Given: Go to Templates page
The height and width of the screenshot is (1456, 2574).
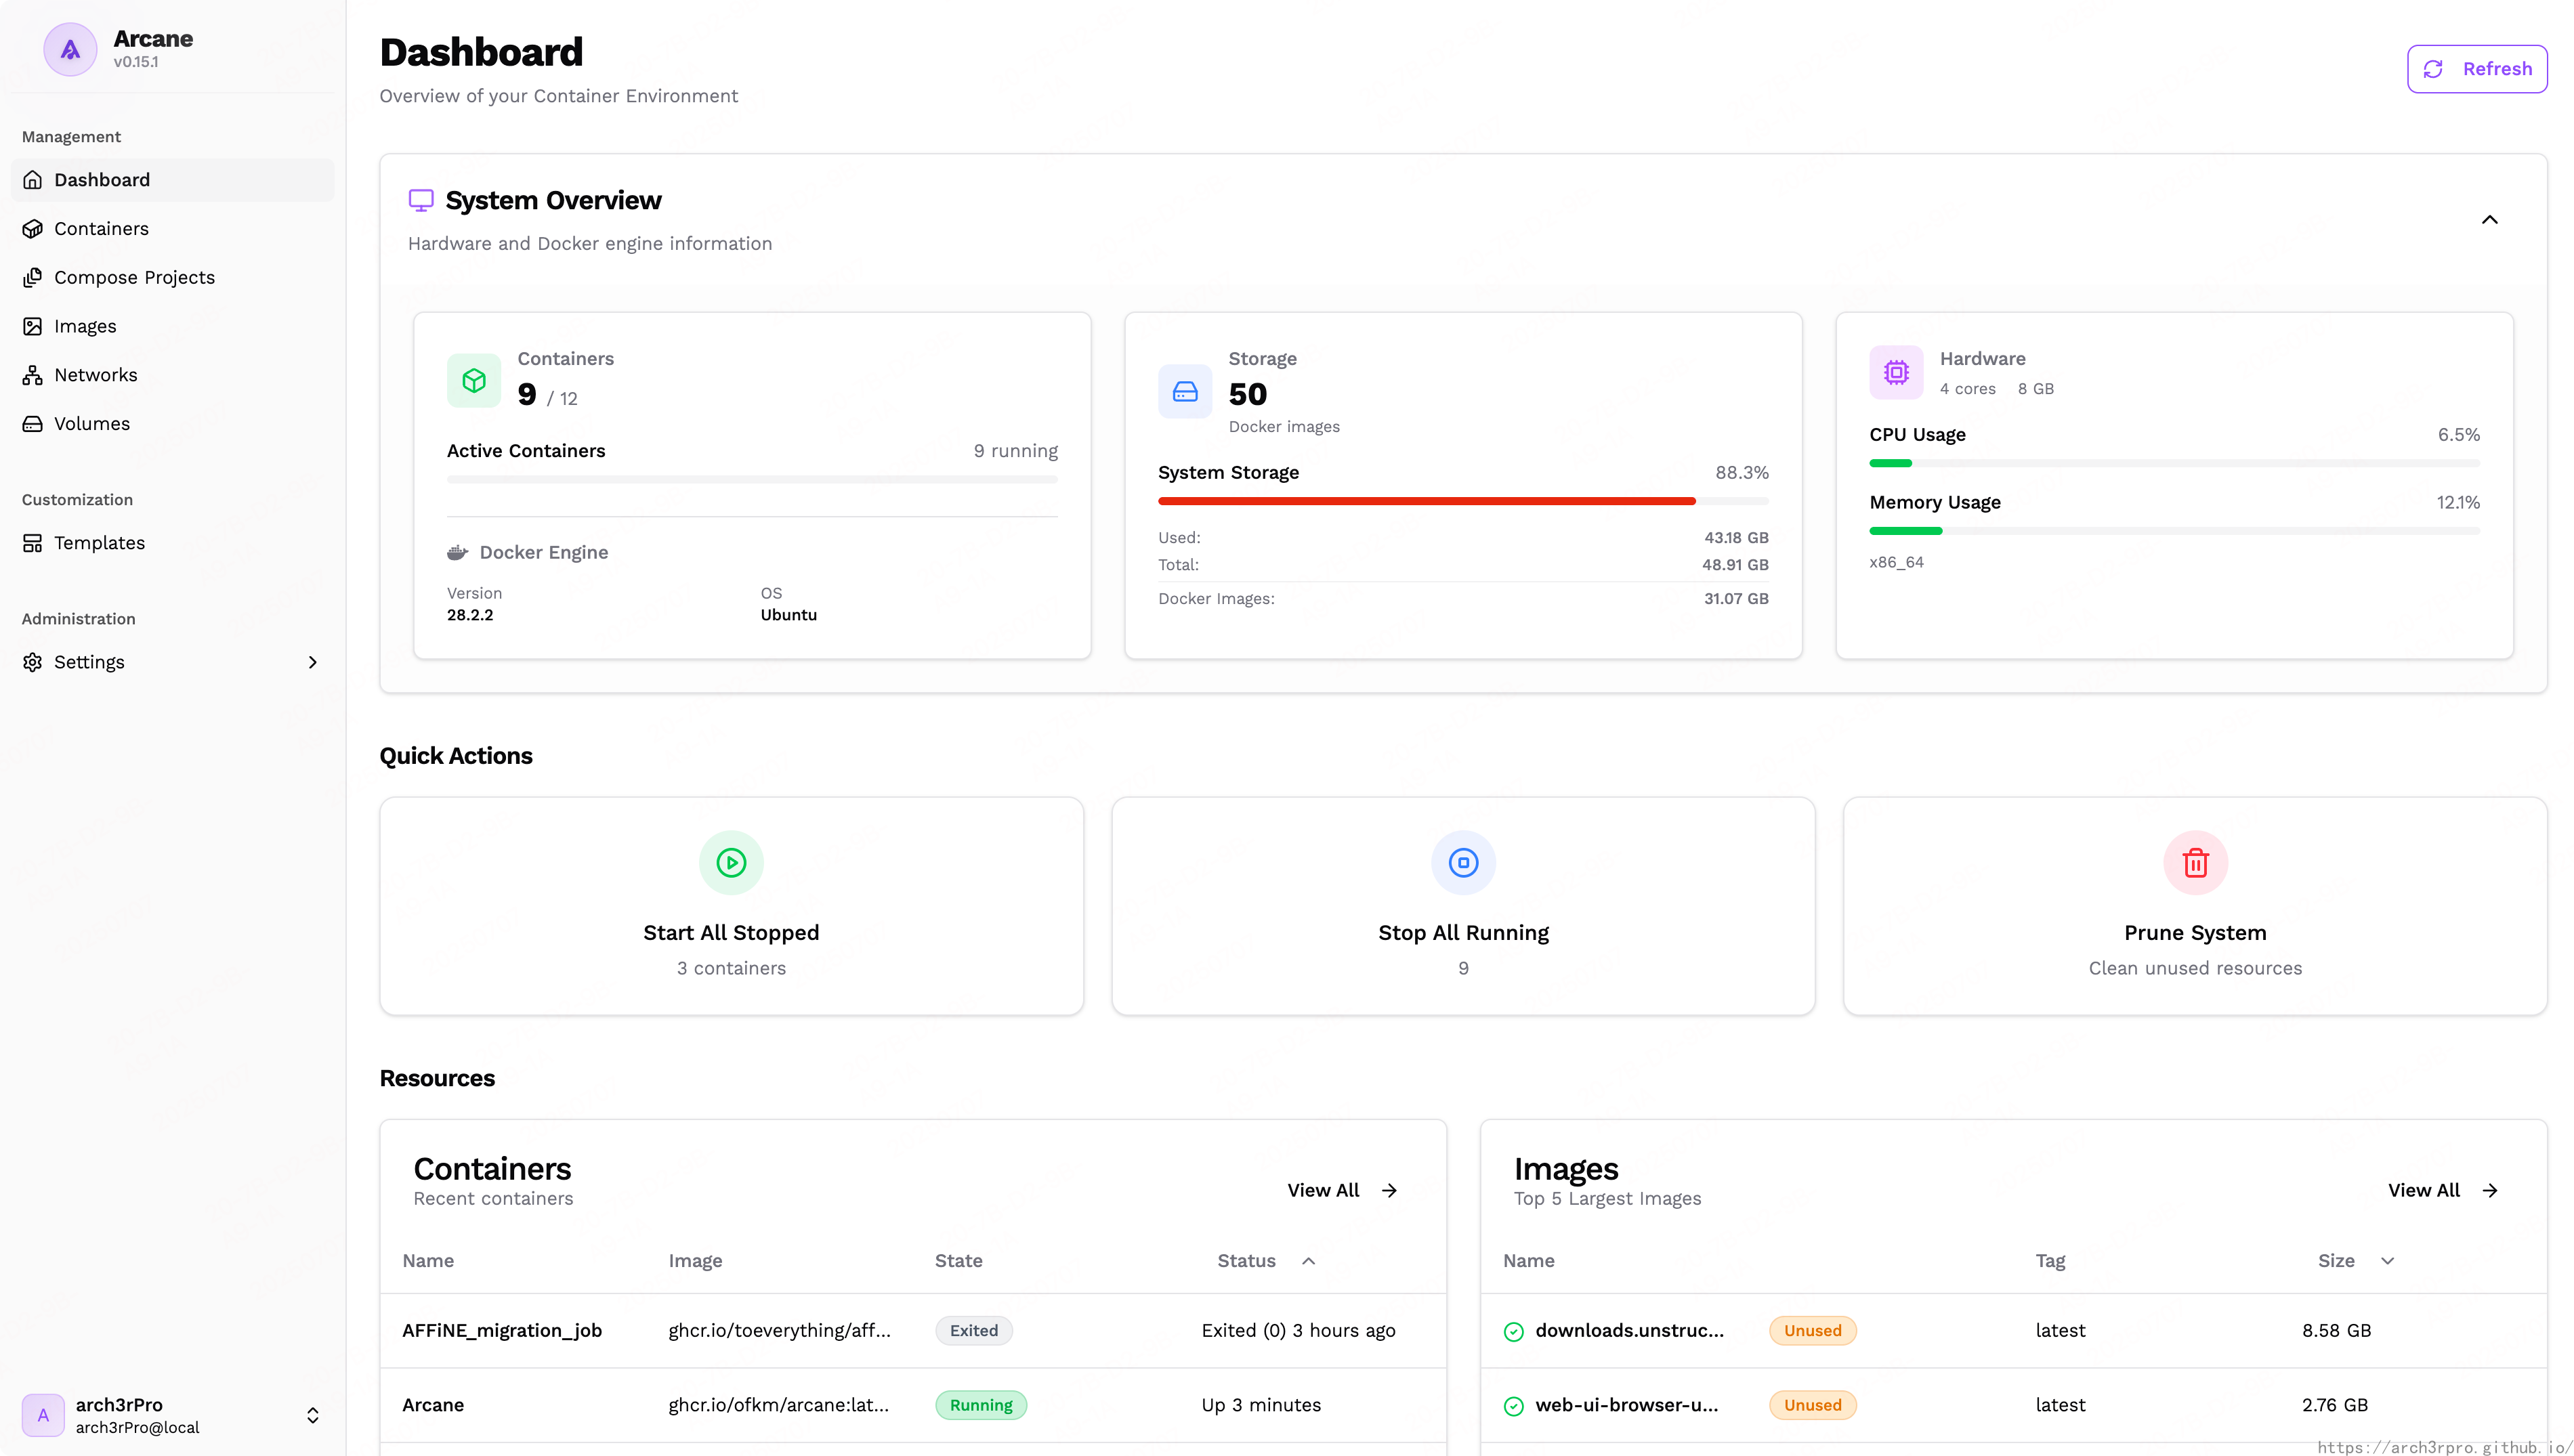Looking at the screenshot, I should point(99,543).
